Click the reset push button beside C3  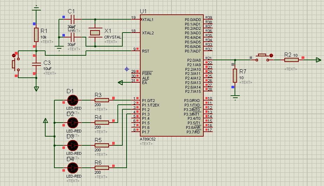16,64
